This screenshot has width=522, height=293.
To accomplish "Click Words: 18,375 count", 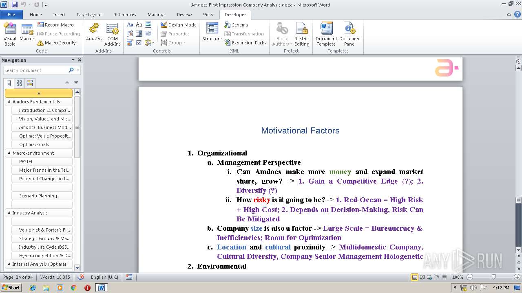I will [55, 277].
